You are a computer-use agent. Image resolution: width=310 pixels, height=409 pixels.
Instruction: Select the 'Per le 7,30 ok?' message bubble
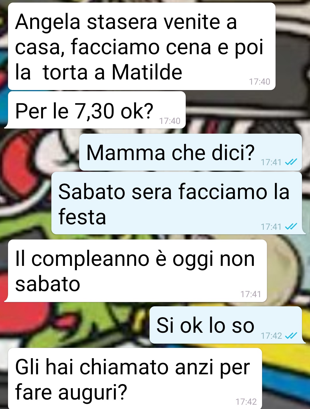(97, 110)
